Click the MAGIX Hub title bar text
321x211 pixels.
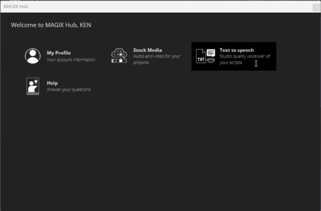[16, 7]
